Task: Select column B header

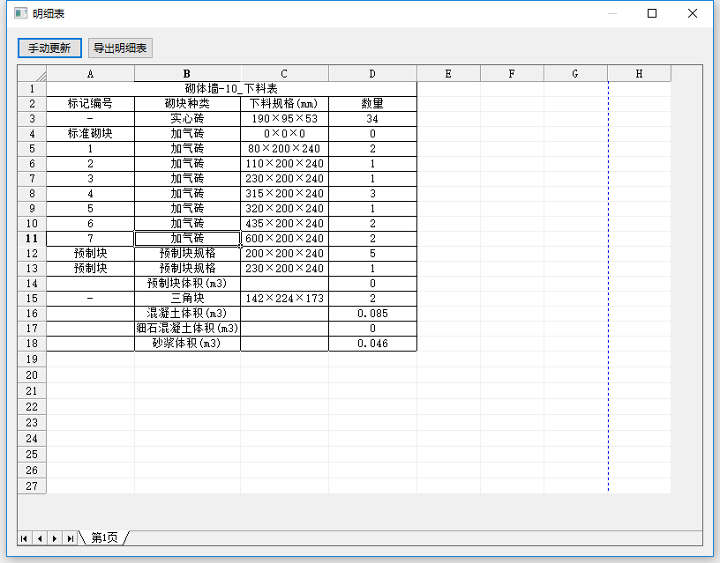Action: [187, 74]
